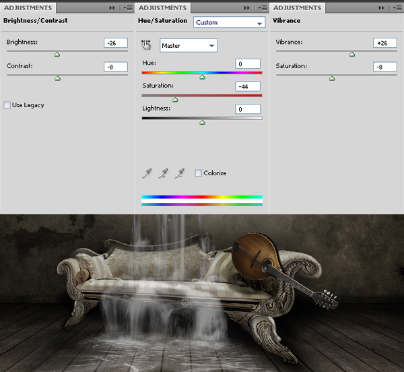The width and height of the screenshot is (404, 372).
Task: Collapse the Brightness/Contrast panel with double arrows
Action: pyautogui.click(x=112, y=7)
